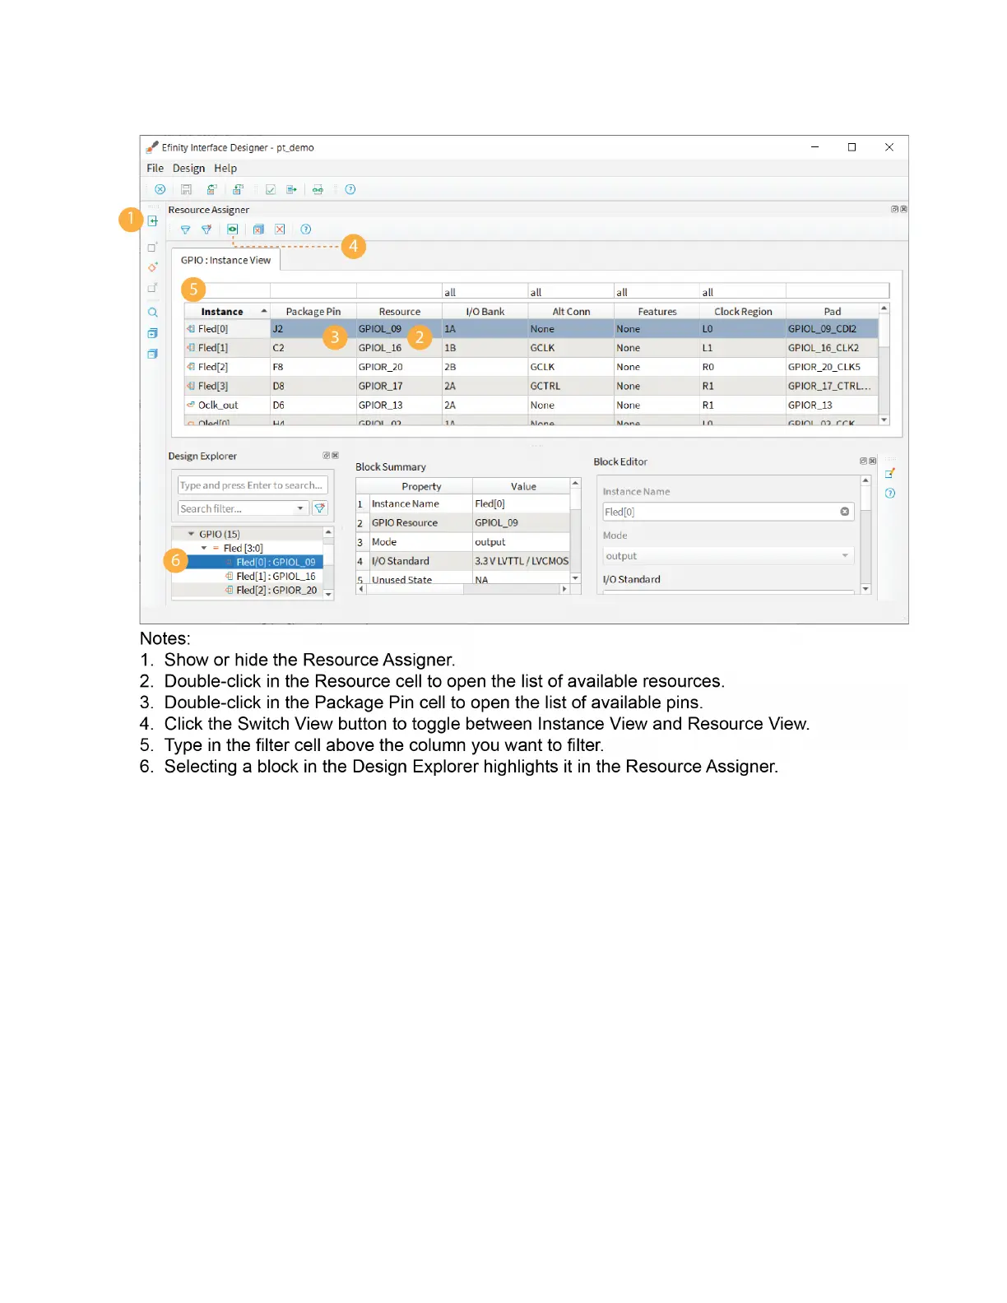Float the Resource Assigner panel
The width and height of the screenshot is (1007, 1303).
click(895, 209)
